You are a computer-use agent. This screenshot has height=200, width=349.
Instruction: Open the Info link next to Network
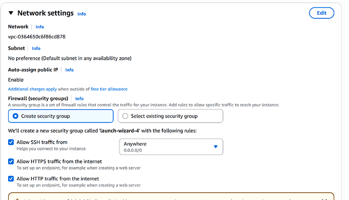point(39,27)
